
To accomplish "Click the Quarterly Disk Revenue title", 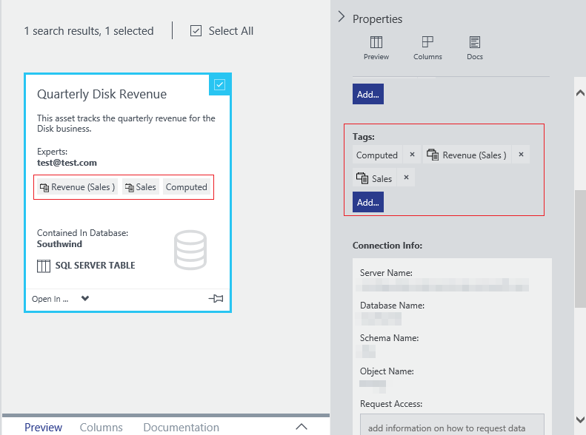I will click(101, 94).
